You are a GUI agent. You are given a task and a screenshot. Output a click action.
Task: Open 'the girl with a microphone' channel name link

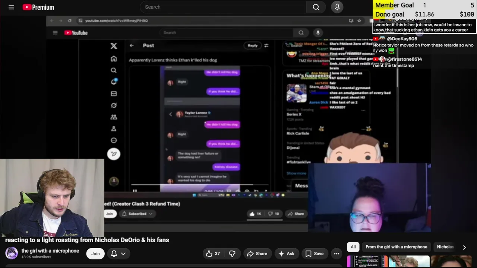tap(50, 251)
